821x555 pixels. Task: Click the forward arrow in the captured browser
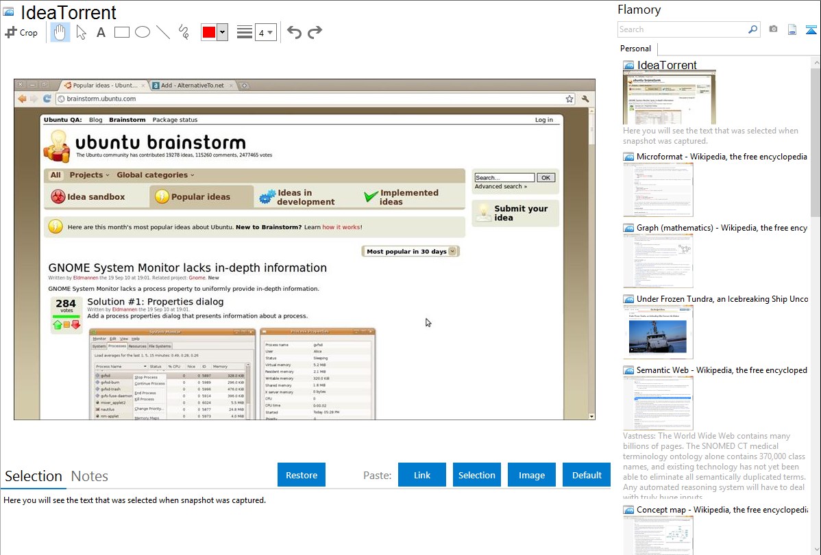point(34,99)
